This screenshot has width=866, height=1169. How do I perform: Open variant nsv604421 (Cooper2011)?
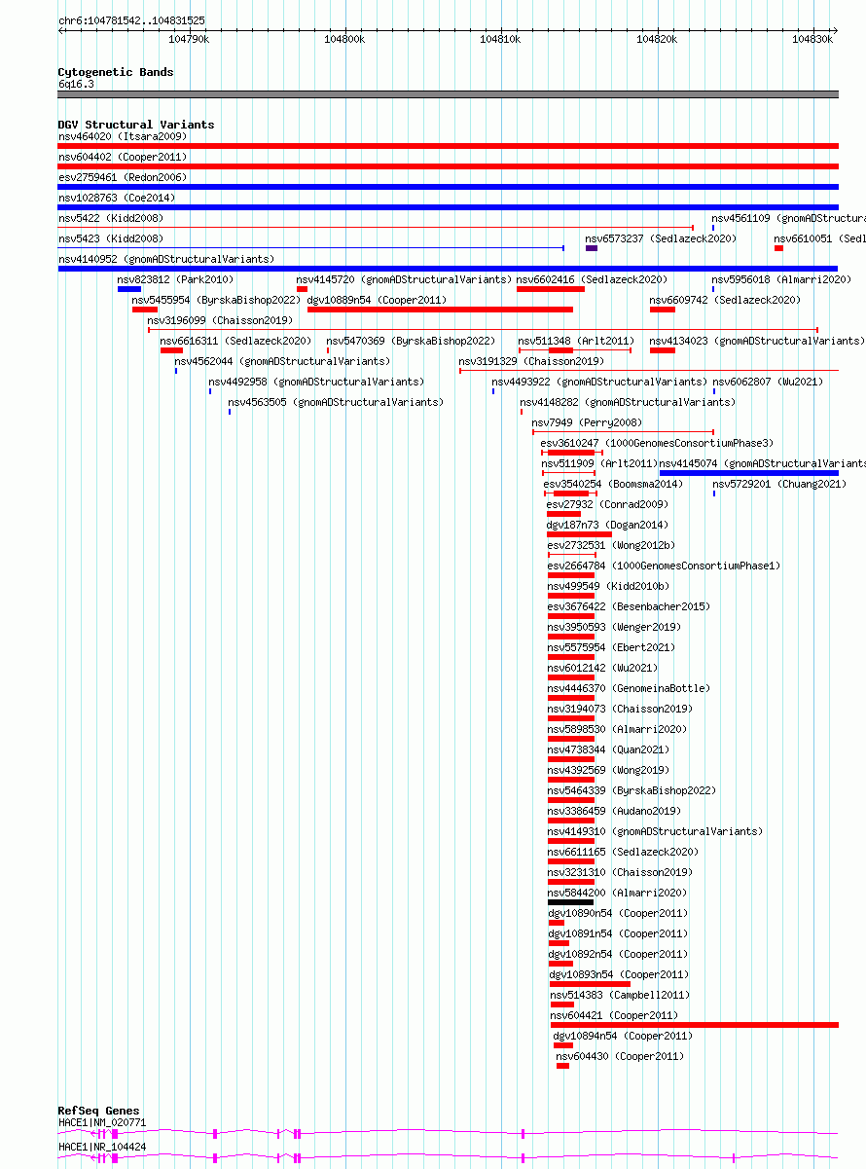[614, 1015]
